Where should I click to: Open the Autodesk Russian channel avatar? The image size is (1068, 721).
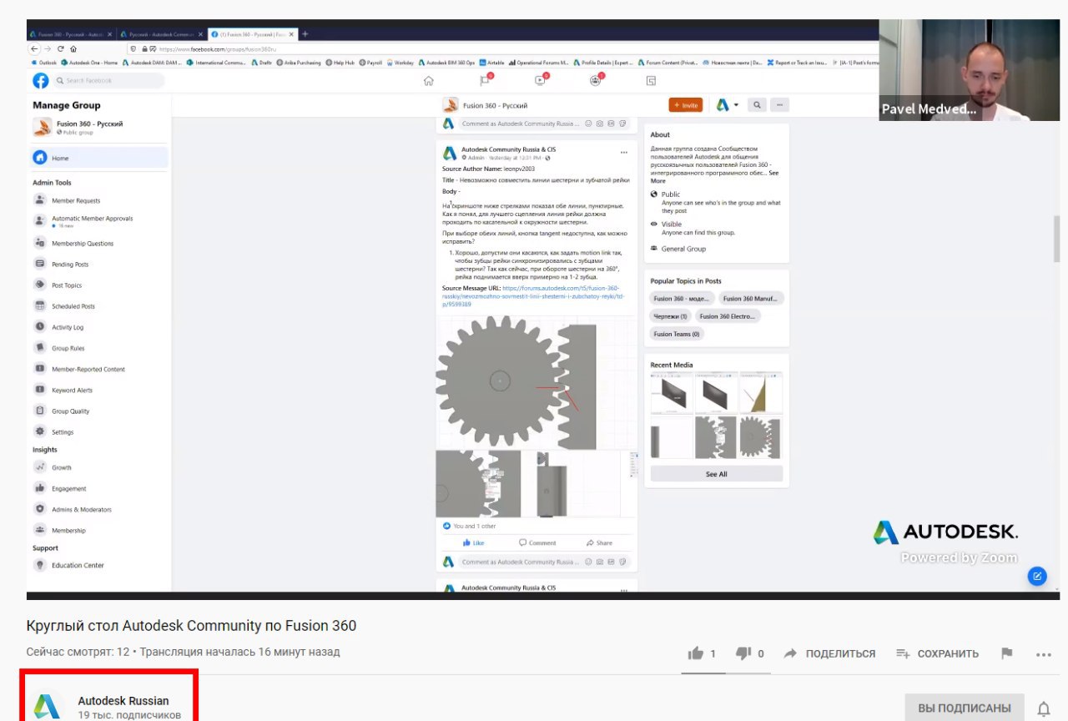tap(47, 708)
